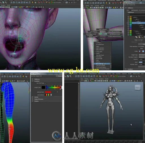Collapse Influence section in top-right Tool Settings
The image size is (145, 143).
pyautogui.click(x=126, y=8)
